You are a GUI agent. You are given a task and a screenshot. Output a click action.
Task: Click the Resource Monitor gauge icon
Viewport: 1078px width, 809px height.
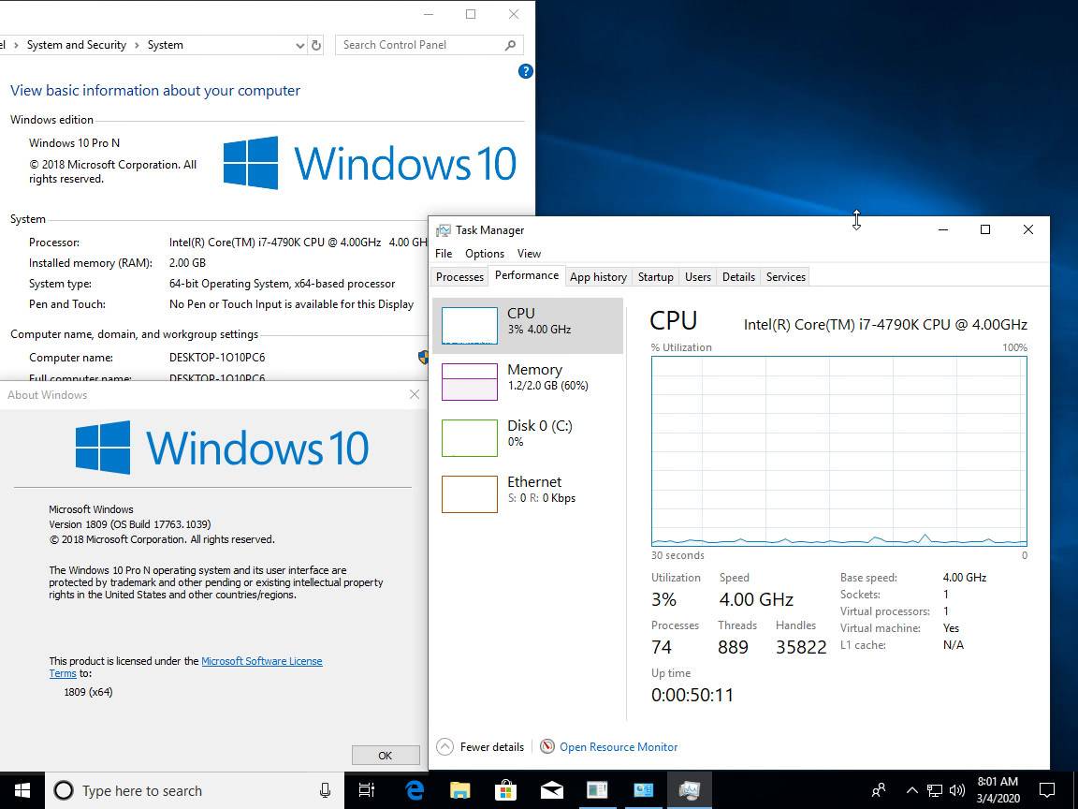tap(547, 746)
